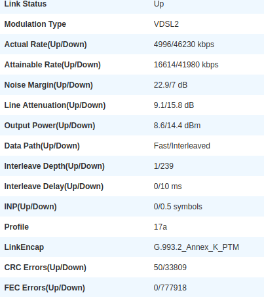Select the 4996/46230 kbps value

point(184,44)
